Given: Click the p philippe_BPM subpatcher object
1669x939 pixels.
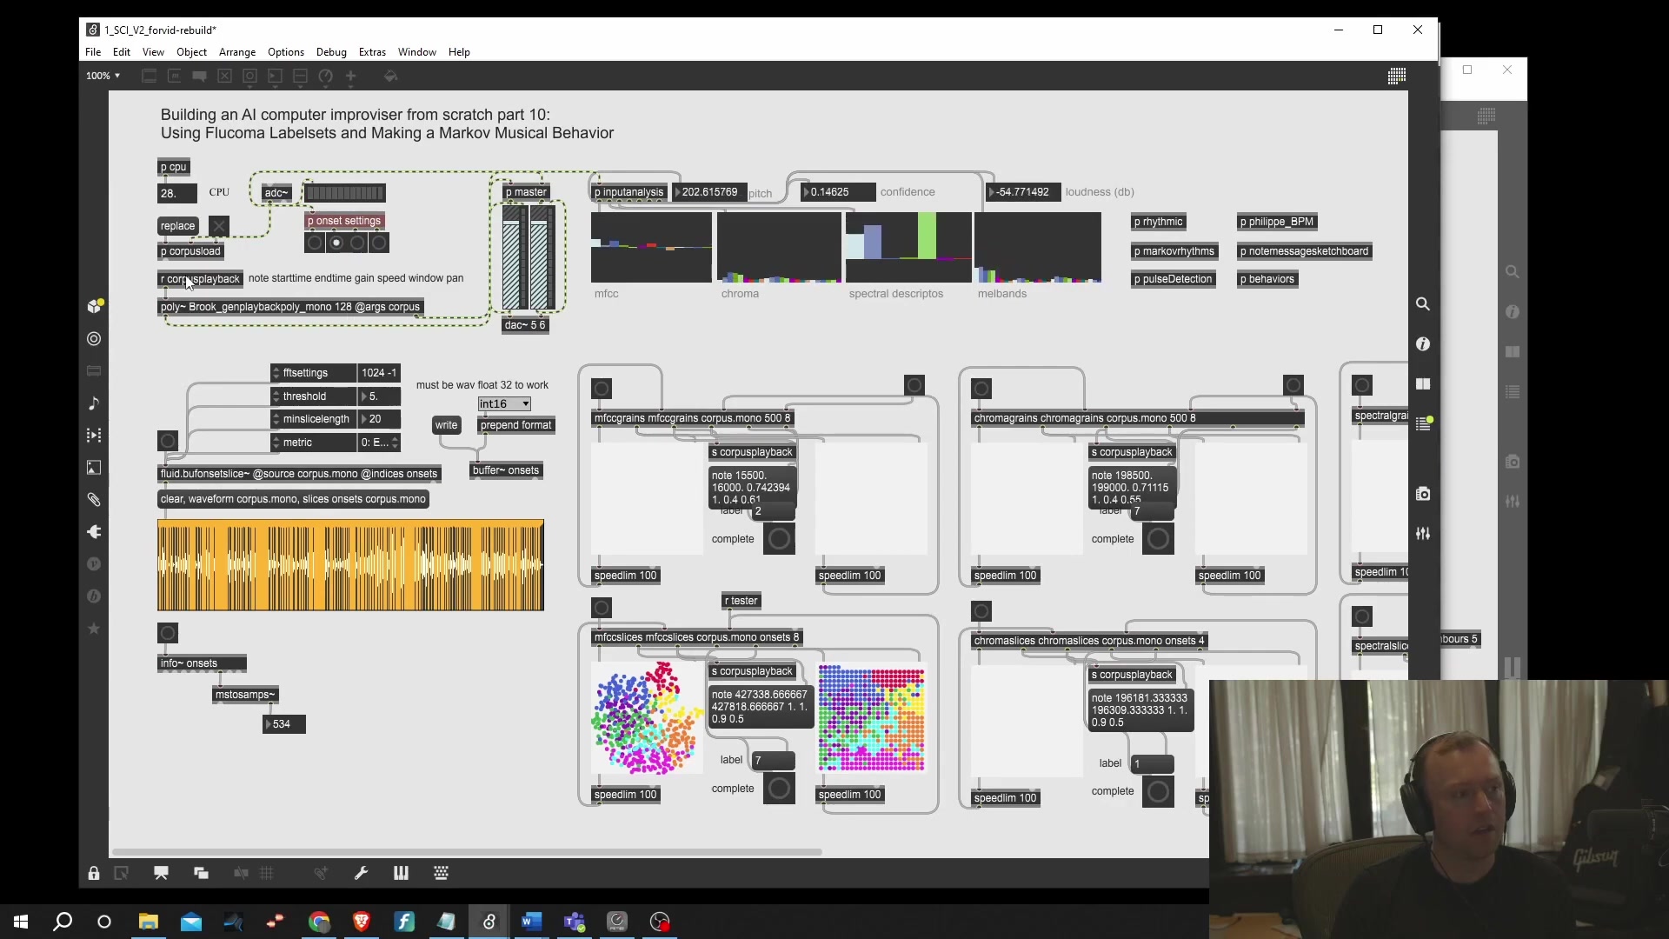Looking at the screenshot, I should 1277,222.
